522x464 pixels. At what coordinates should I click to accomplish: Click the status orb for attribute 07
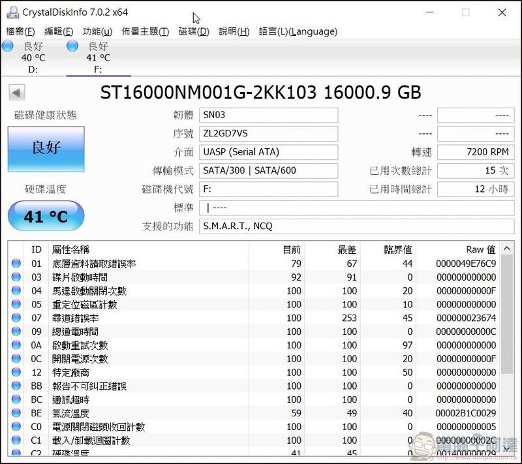click(16, 318)
